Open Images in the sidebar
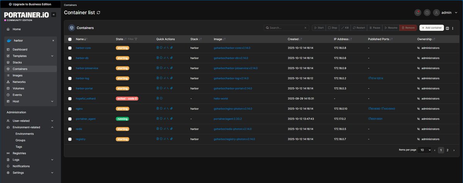The height and width of the screenshot is (183, 463). 17,75
